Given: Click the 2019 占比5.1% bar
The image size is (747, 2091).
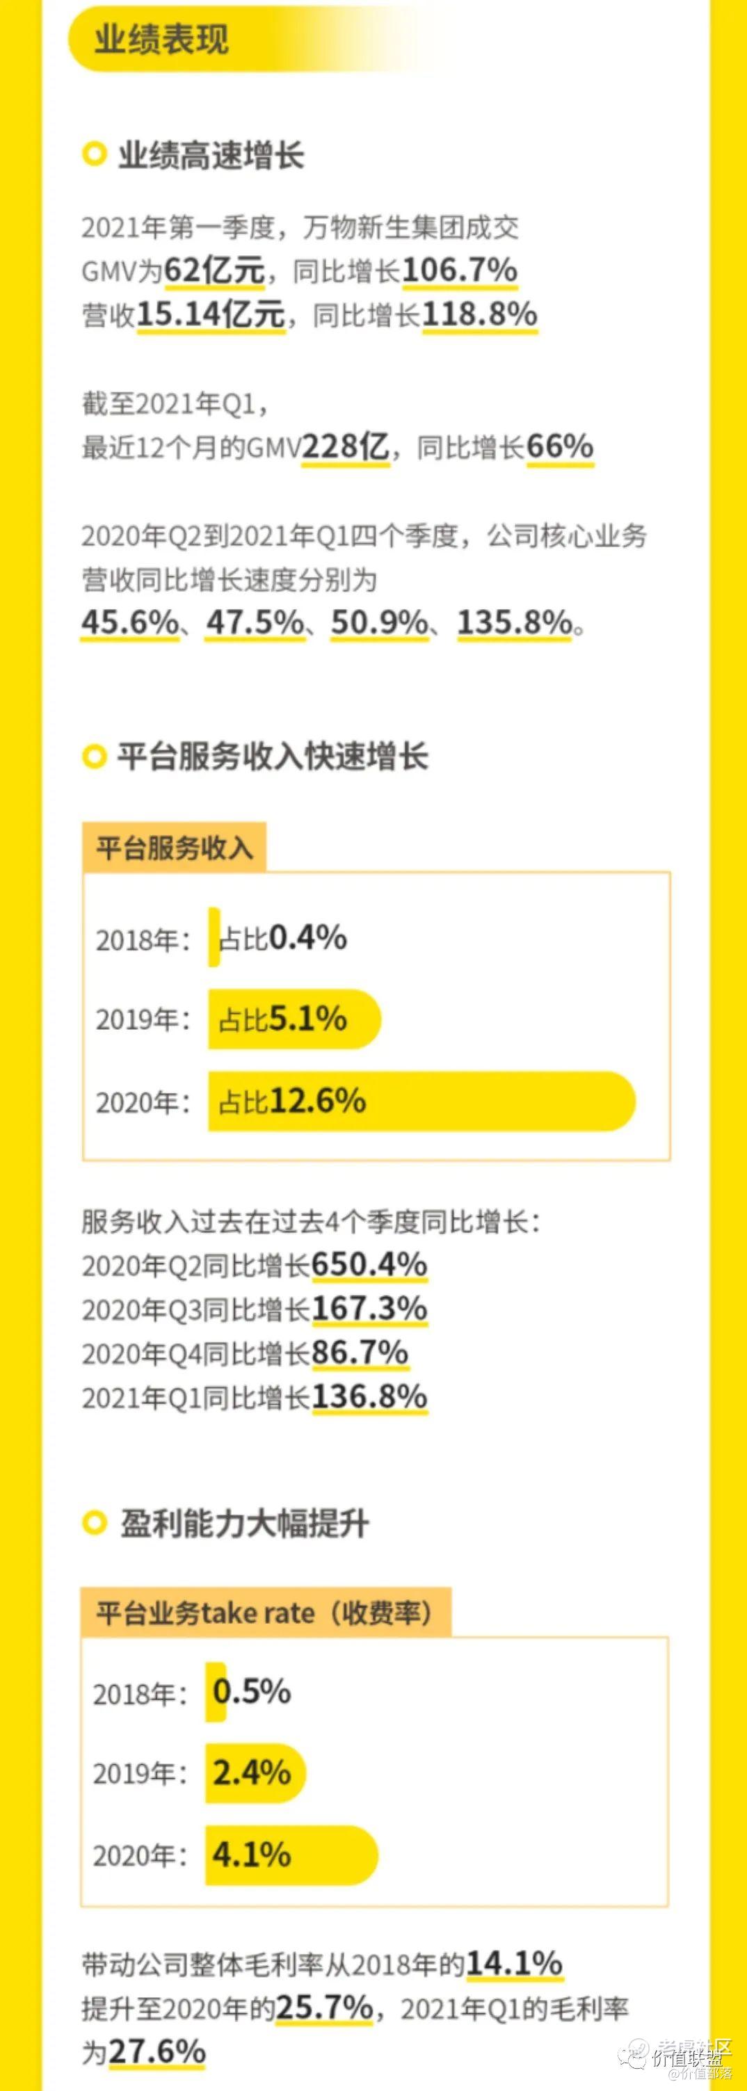Looking at the screenshot, I should (294, 1019).
